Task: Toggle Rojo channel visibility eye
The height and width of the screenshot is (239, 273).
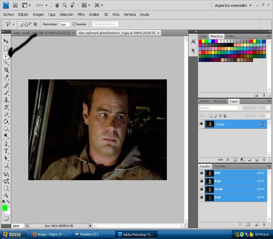Action: click(202, 181)
